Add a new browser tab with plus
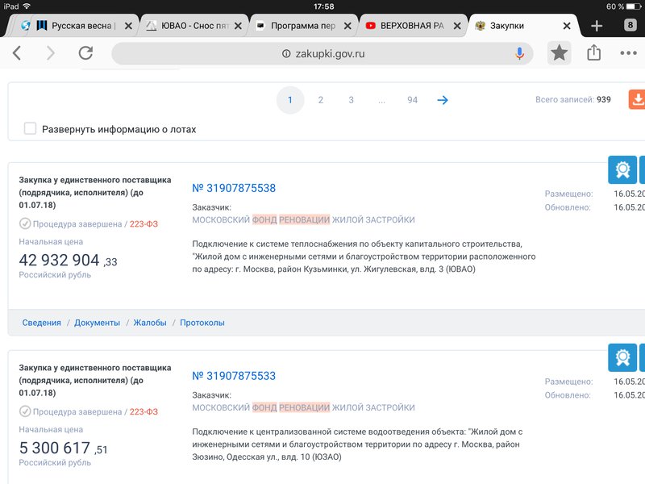The image size is (645, 484). [x=597, y=26]
